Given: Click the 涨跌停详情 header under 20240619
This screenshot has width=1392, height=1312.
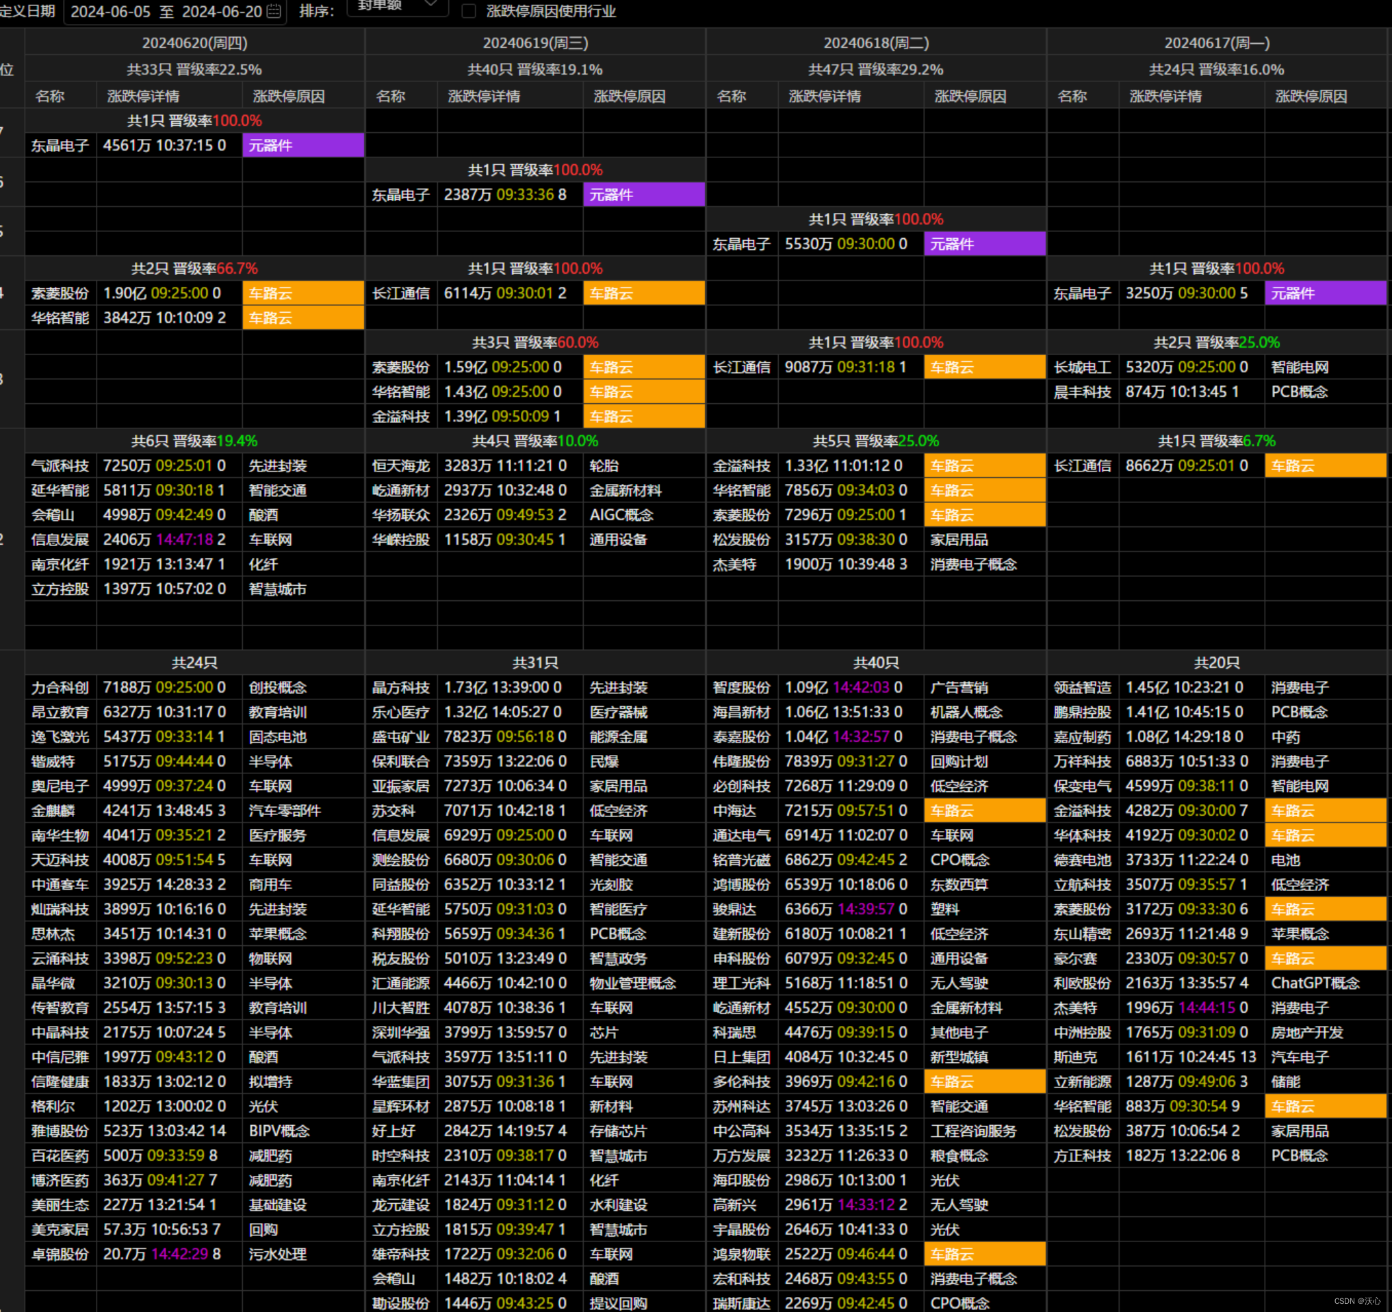Looking at the screenshot, I should 484,96.
